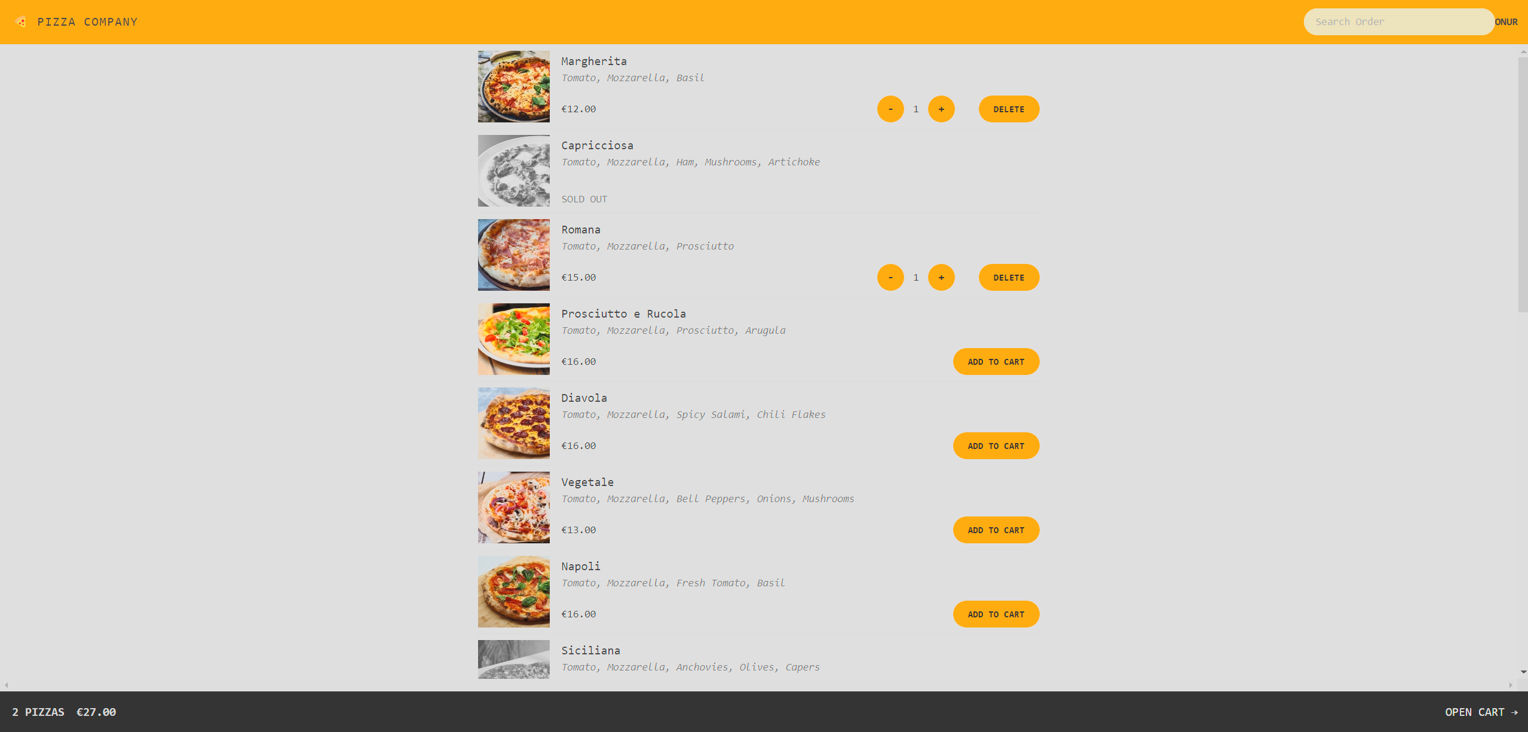Increase Romana quantity with plus button
Screen dimensions: 1528x732
point(941,278)
